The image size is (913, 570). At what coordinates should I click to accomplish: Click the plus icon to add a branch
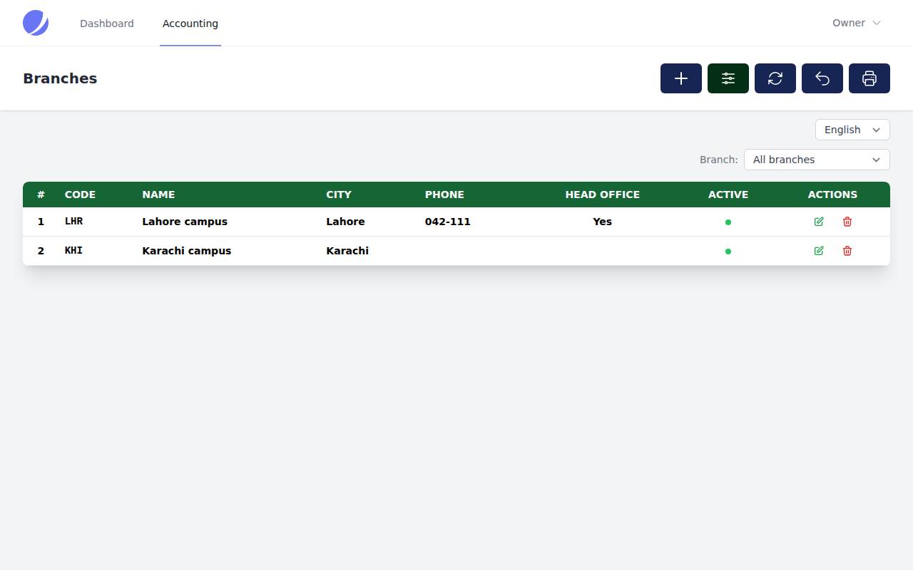[x=681, y=78]
